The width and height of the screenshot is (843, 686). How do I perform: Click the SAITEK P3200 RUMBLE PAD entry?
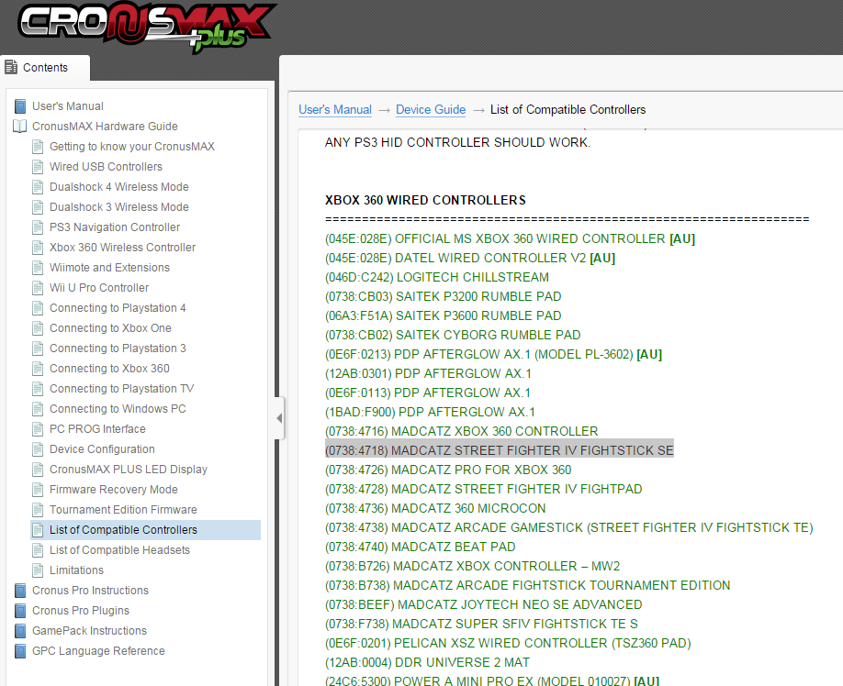443,297
